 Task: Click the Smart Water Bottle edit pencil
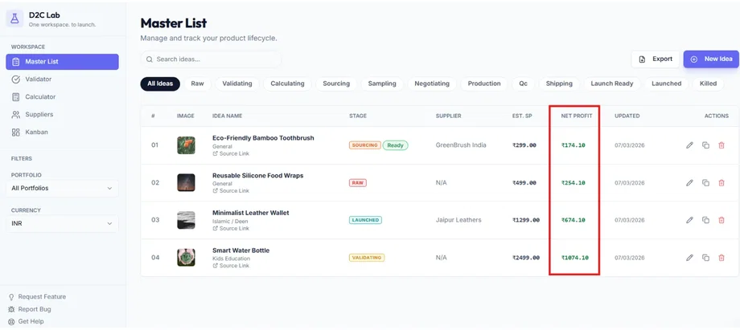pos(689,258)
